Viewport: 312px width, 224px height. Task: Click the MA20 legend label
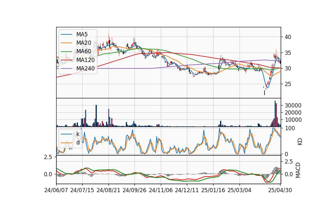click(84, 43)
